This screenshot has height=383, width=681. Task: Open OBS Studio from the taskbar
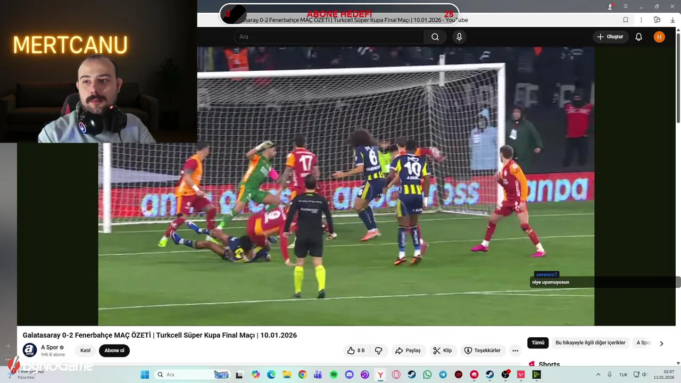[505, 374]
